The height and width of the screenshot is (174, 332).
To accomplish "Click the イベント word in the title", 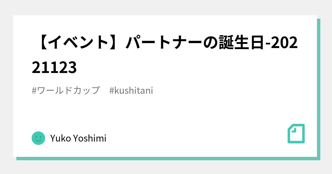I will tap(78, 43).
